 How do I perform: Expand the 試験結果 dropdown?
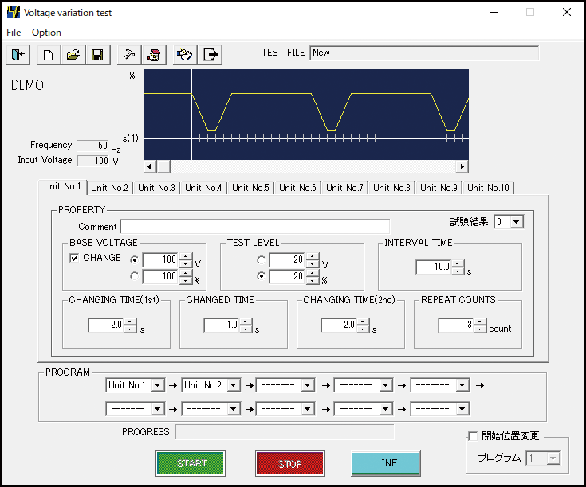(x=517, y=222)
